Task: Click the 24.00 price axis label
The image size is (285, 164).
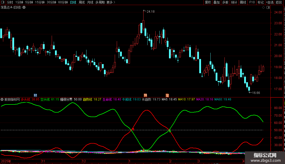Action: point(278,12)
